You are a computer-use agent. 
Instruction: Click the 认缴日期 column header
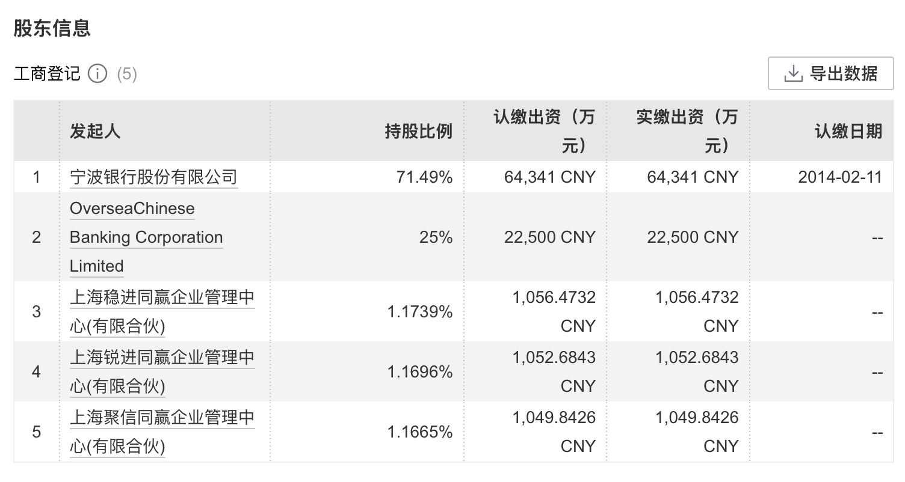click(848, 131)
